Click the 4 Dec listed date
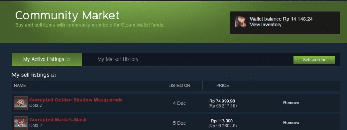This screenshot has width=347, height=130. point(179,103)
